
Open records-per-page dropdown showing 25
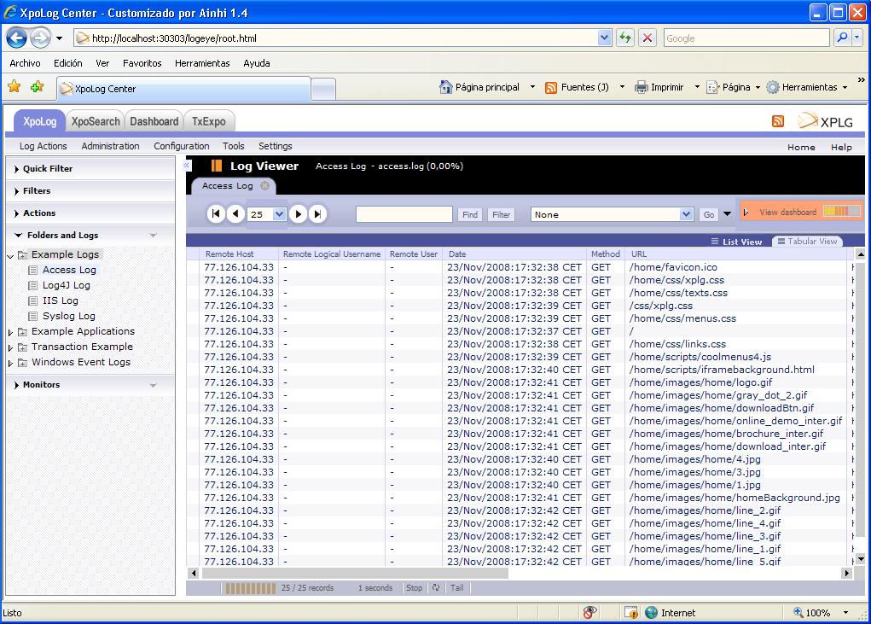click(279, 214)
